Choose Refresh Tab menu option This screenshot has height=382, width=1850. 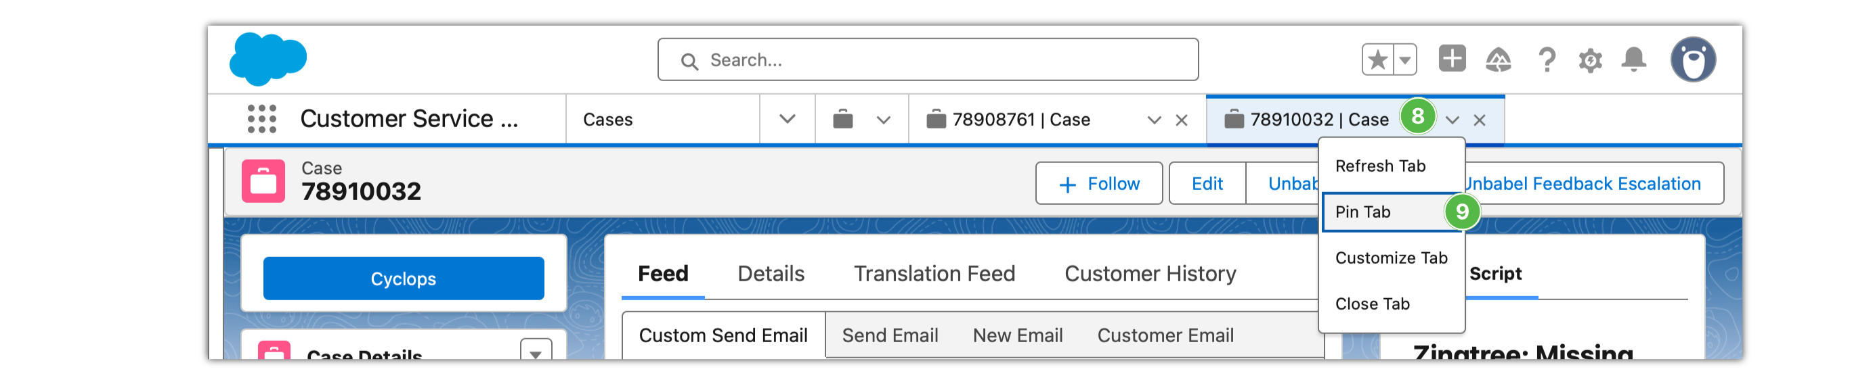(1379, 166)
